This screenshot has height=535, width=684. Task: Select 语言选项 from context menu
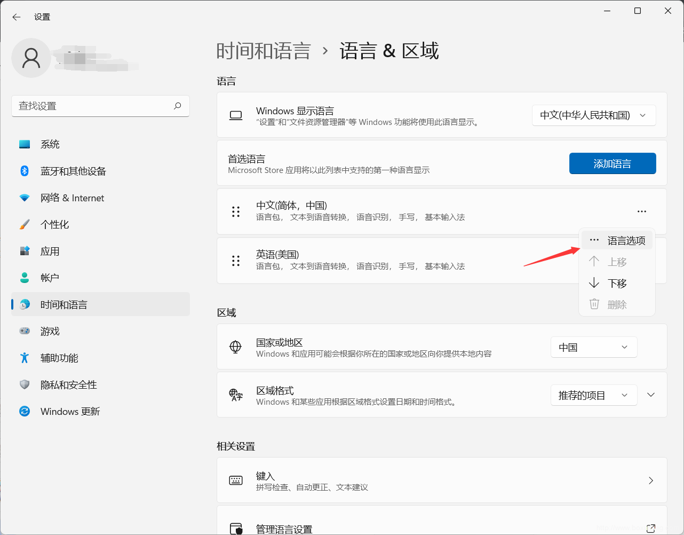(x=617, y=240)
